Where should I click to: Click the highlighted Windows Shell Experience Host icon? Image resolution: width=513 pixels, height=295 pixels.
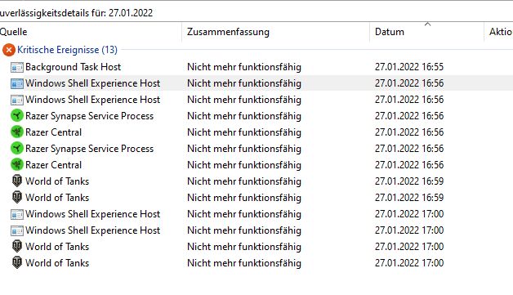click(17, 83)
